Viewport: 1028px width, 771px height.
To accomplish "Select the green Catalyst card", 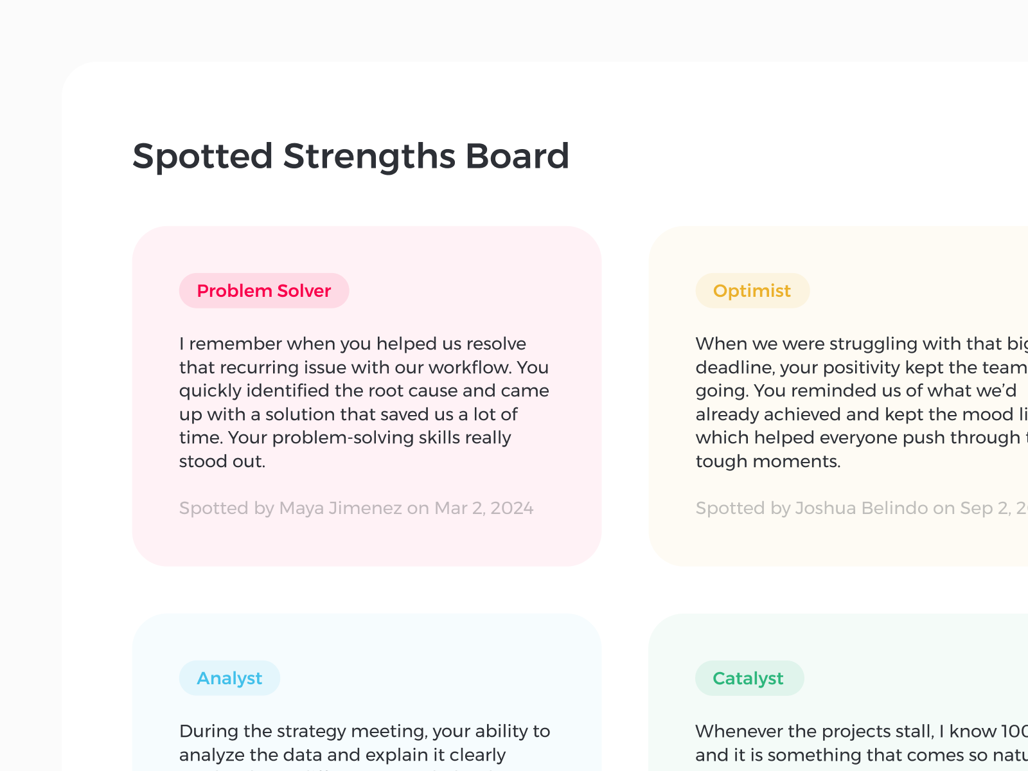I will 838,692.
